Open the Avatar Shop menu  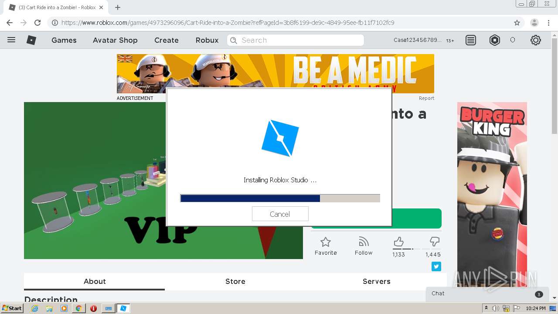point(115,40)
